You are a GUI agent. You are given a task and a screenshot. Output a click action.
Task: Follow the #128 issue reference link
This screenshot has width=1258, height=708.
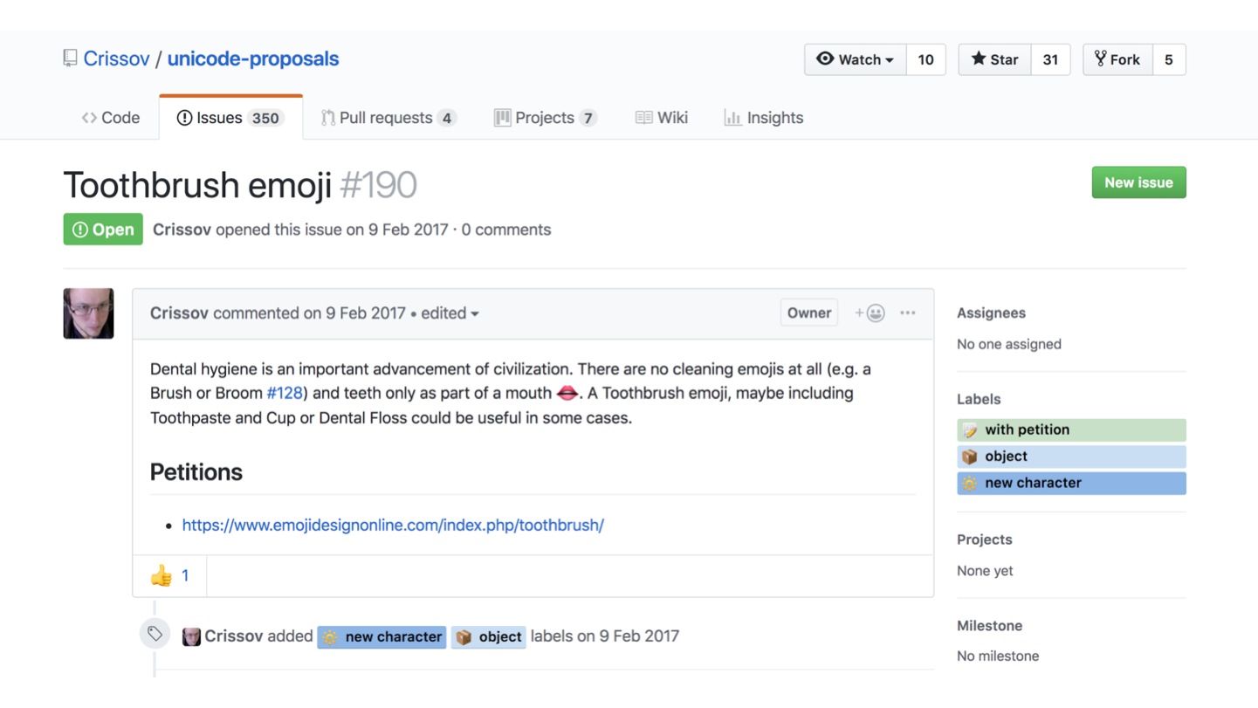tap(285, 394)
